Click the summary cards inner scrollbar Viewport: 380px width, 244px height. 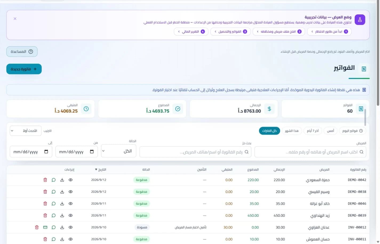pos(365,117)
